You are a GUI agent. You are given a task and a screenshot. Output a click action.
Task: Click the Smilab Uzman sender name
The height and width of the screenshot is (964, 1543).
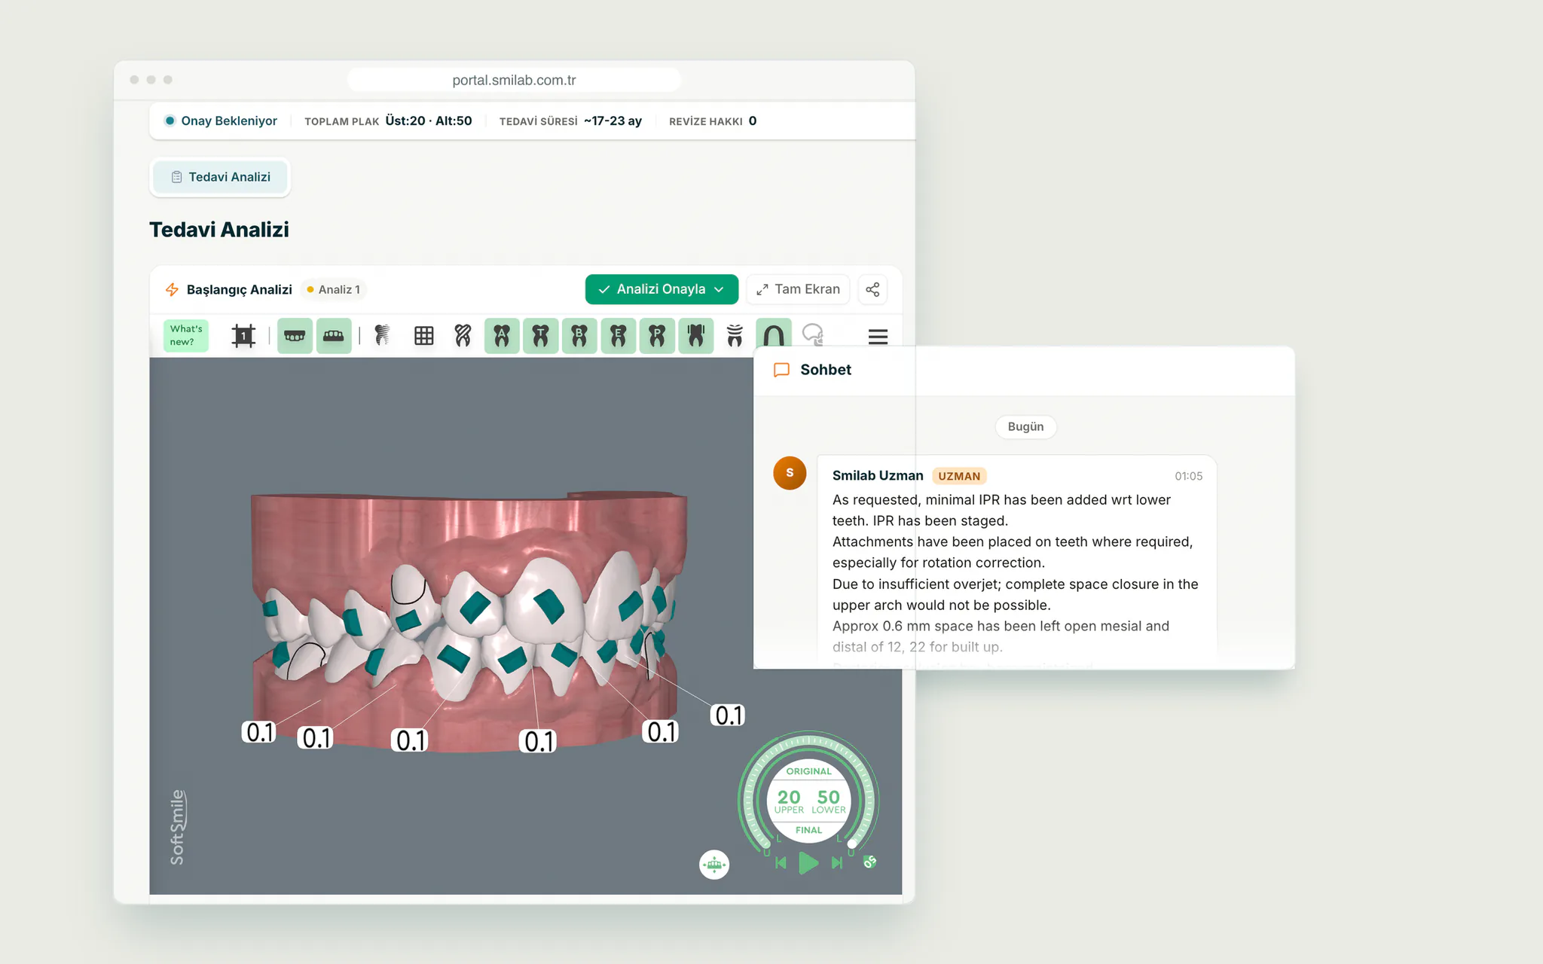click(x=878, y=476)
